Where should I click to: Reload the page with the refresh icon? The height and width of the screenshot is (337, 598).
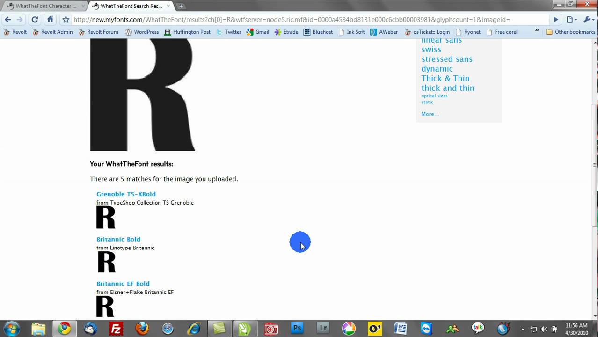[x=35, y=20]
